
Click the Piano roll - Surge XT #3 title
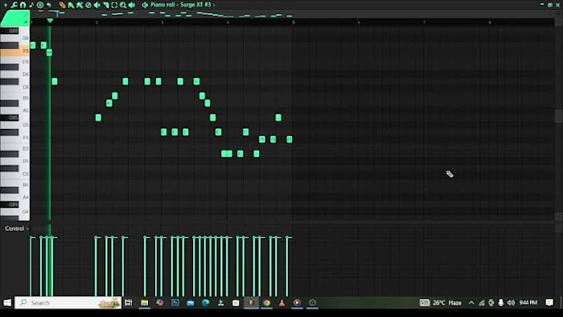click(x=180, y=5)
